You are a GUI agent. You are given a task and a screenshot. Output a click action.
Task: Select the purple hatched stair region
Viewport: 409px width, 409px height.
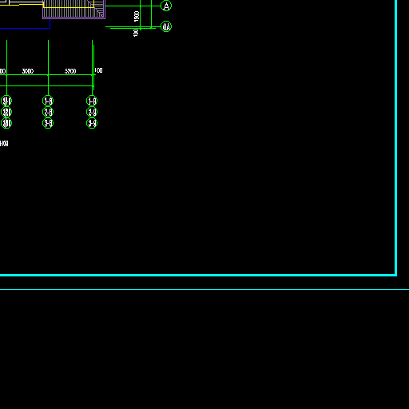click(73, 10)
